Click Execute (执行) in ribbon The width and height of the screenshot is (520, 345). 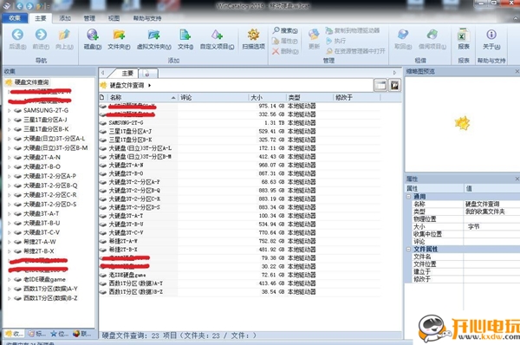(335, 41)
